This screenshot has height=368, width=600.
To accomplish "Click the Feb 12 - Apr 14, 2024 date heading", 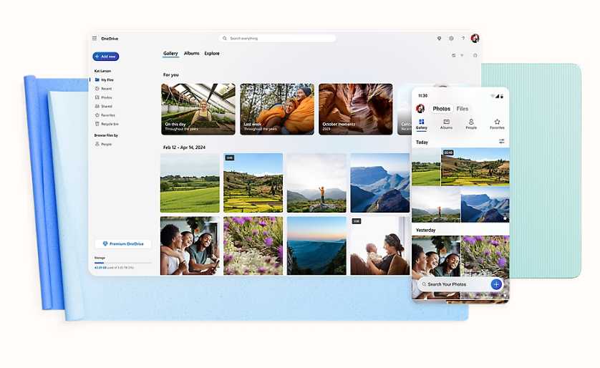I will 185,147.
